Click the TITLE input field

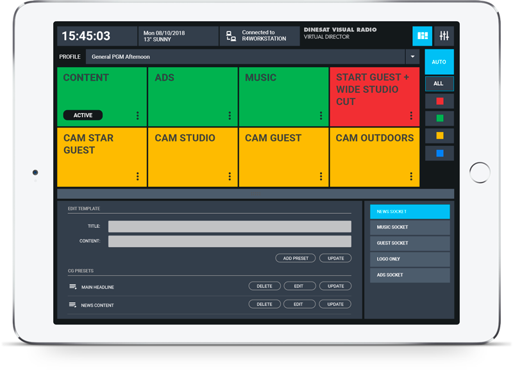pos(230,226)
